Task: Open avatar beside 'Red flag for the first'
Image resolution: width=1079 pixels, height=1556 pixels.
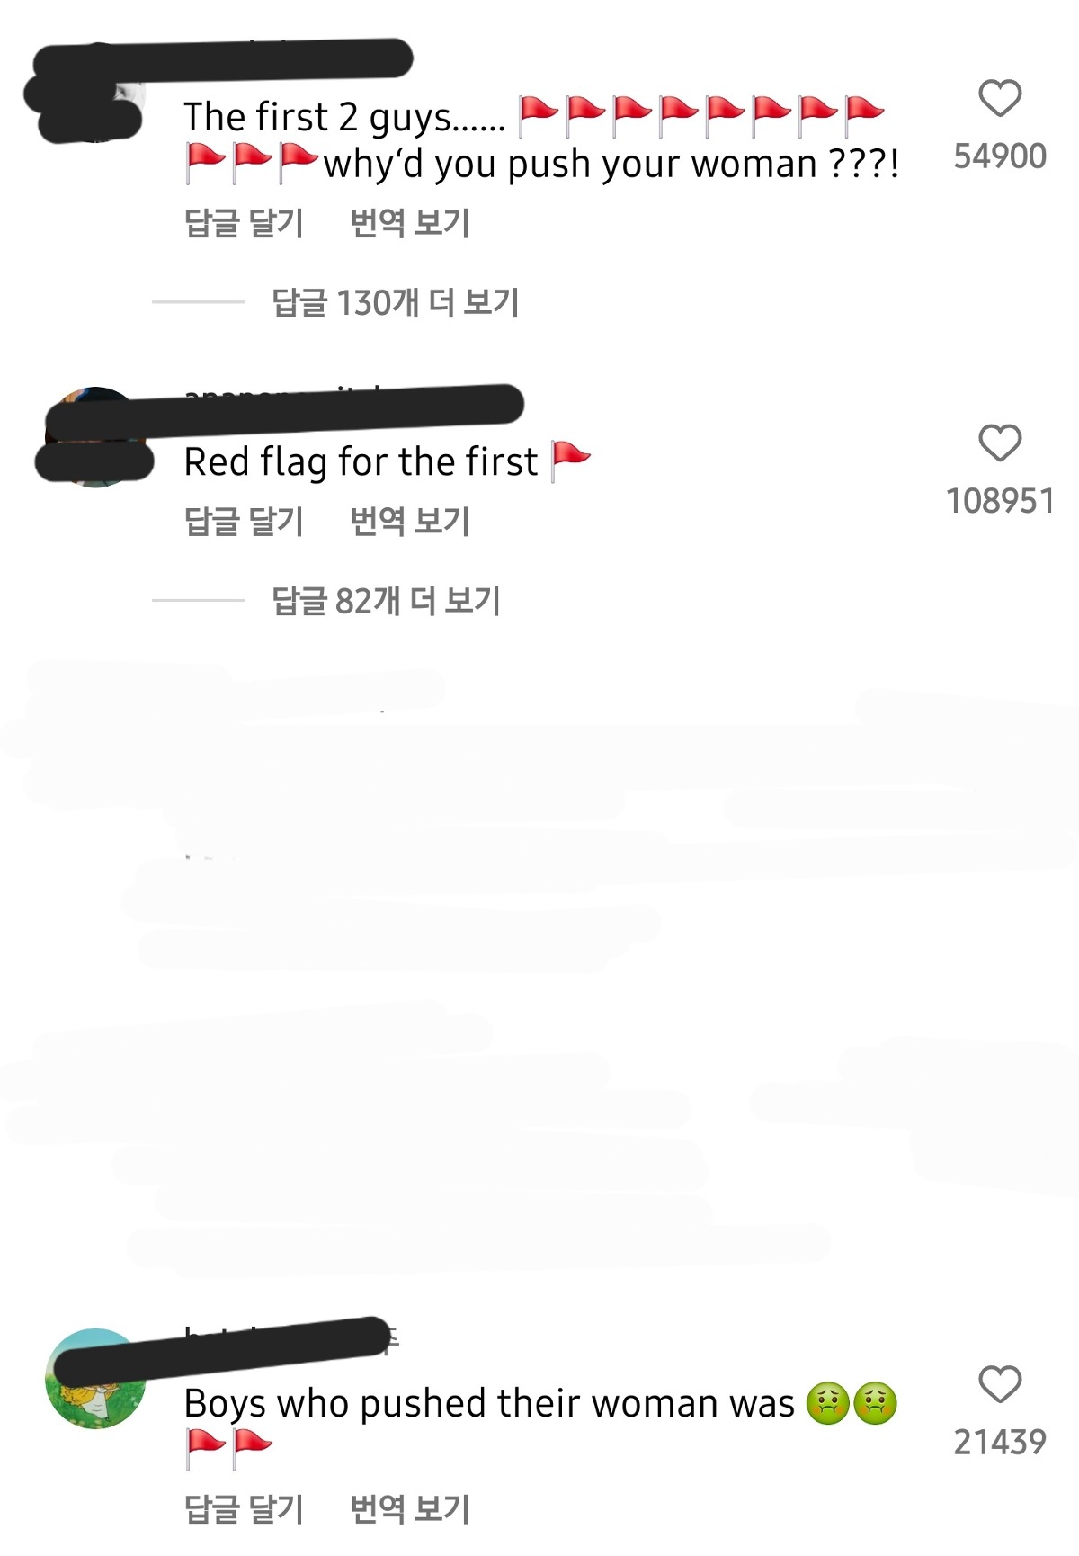Action: click(95, 437)
